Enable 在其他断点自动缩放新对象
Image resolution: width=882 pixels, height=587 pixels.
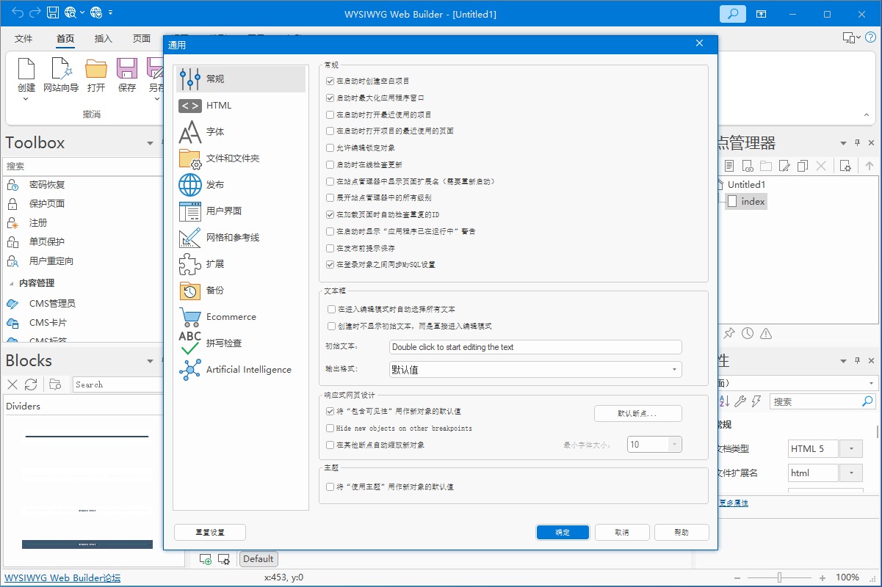tap(330, 445)
